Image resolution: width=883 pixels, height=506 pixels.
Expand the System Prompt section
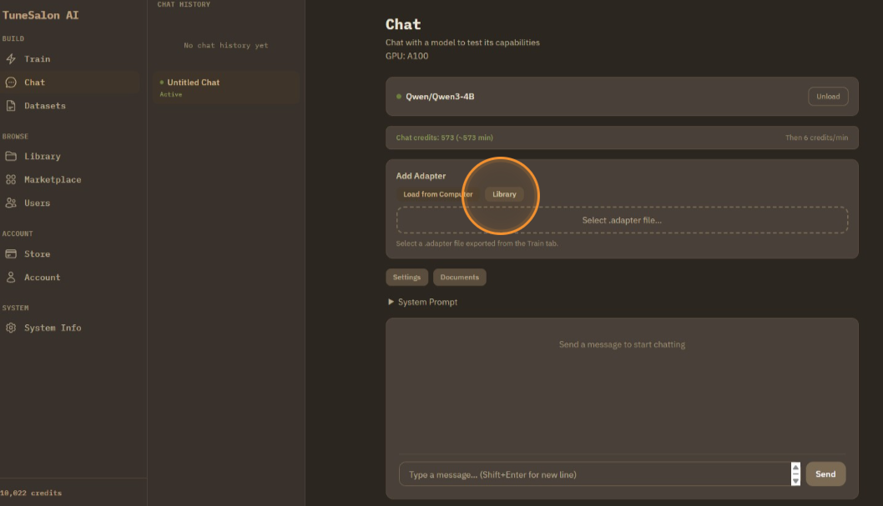point(422,302)
